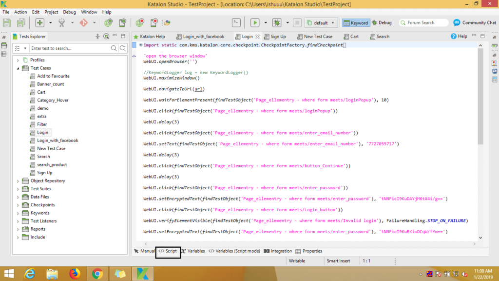Expand the Keywords folder
This screenshot has width=499, height=281.
(x=18, y=213)
